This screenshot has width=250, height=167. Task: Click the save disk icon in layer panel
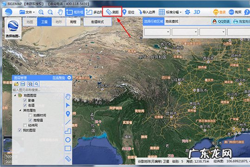pos(23,84)
